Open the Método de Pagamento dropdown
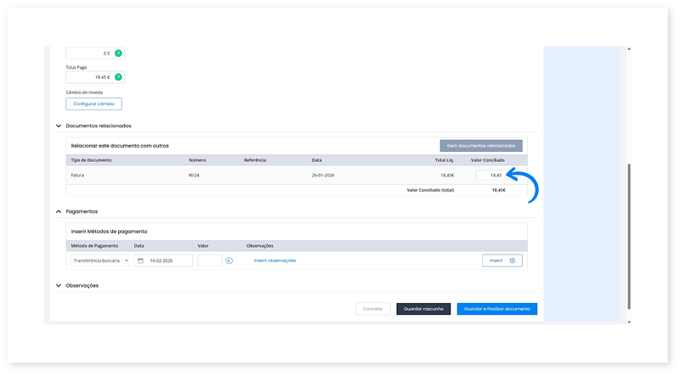Viewport: 680px width, 375px height. pyautogui.click(x=99, y=260)
